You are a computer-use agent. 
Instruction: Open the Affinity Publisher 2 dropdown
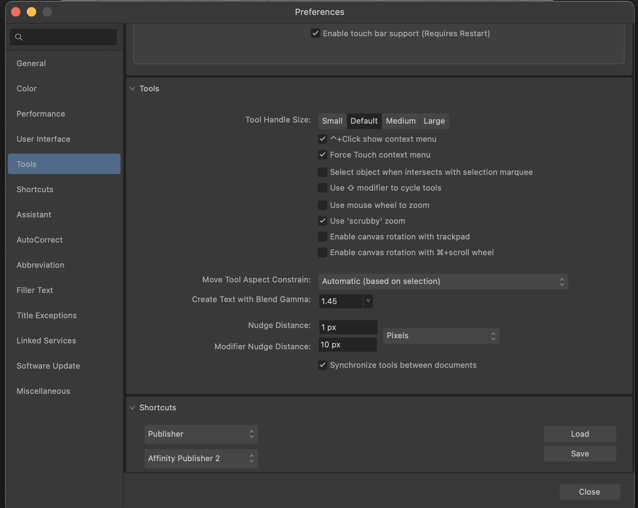tap(201, 458)
